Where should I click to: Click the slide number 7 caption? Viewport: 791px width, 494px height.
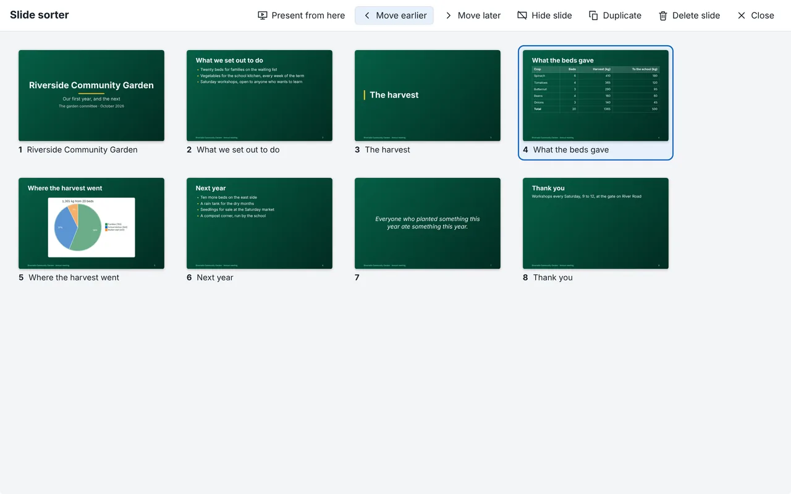coord(357,278)
